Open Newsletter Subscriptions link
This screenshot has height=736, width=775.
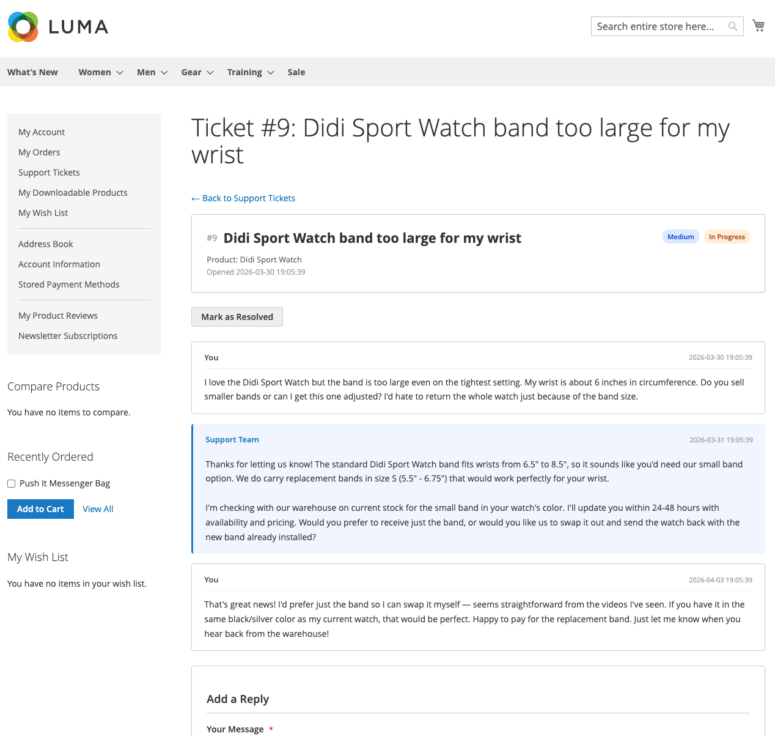(x=68, y=336)
